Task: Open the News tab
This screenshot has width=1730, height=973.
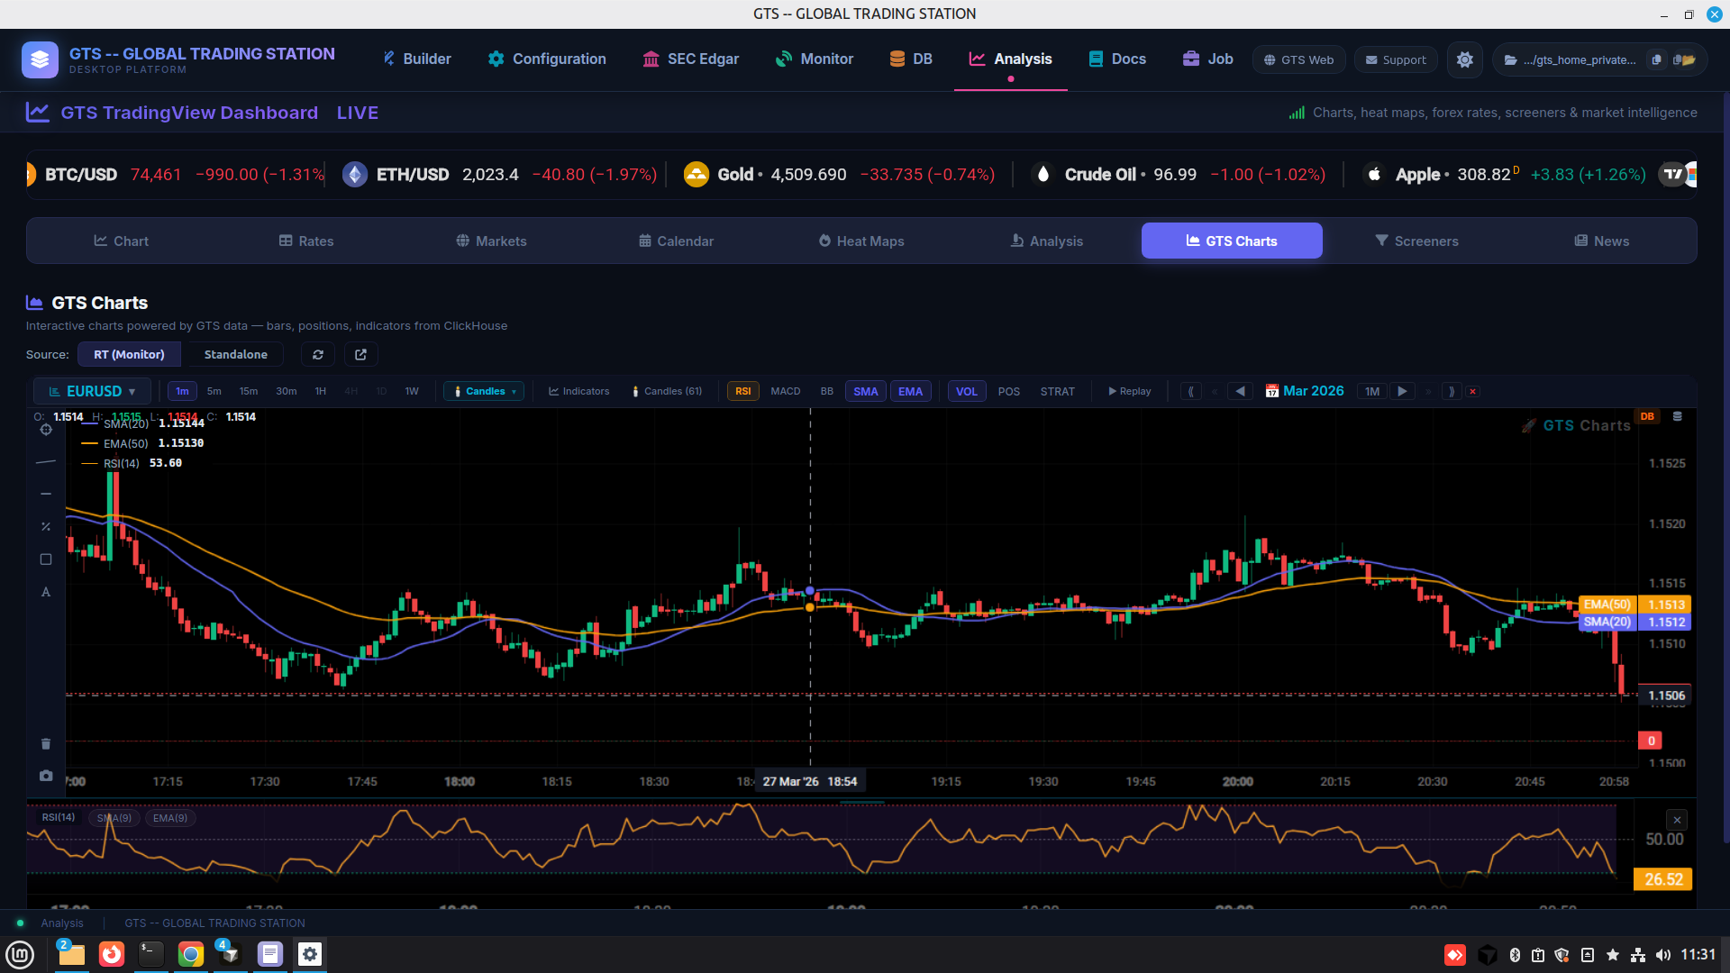Action: [x=1601, y=241]
